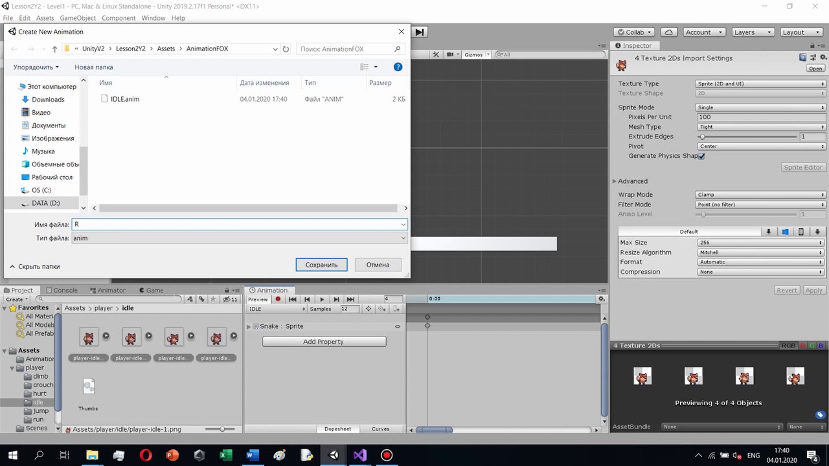Open the Filter Mode dropdown
The image size is (829, 466).
761,205
